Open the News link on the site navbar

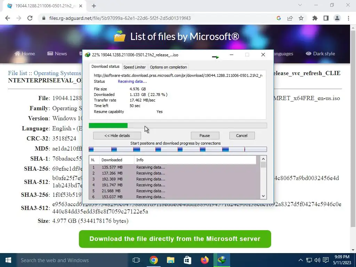tap(57, 54)
